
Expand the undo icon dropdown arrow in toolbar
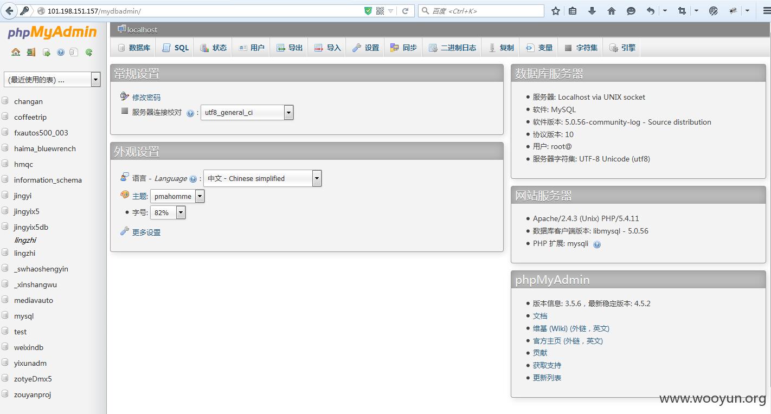(665, 11)
